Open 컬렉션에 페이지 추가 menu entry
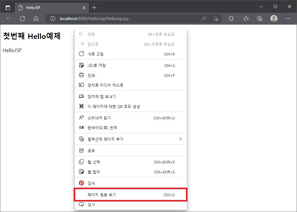This screenshot has width=297, height=212. [x=131, y=139]
